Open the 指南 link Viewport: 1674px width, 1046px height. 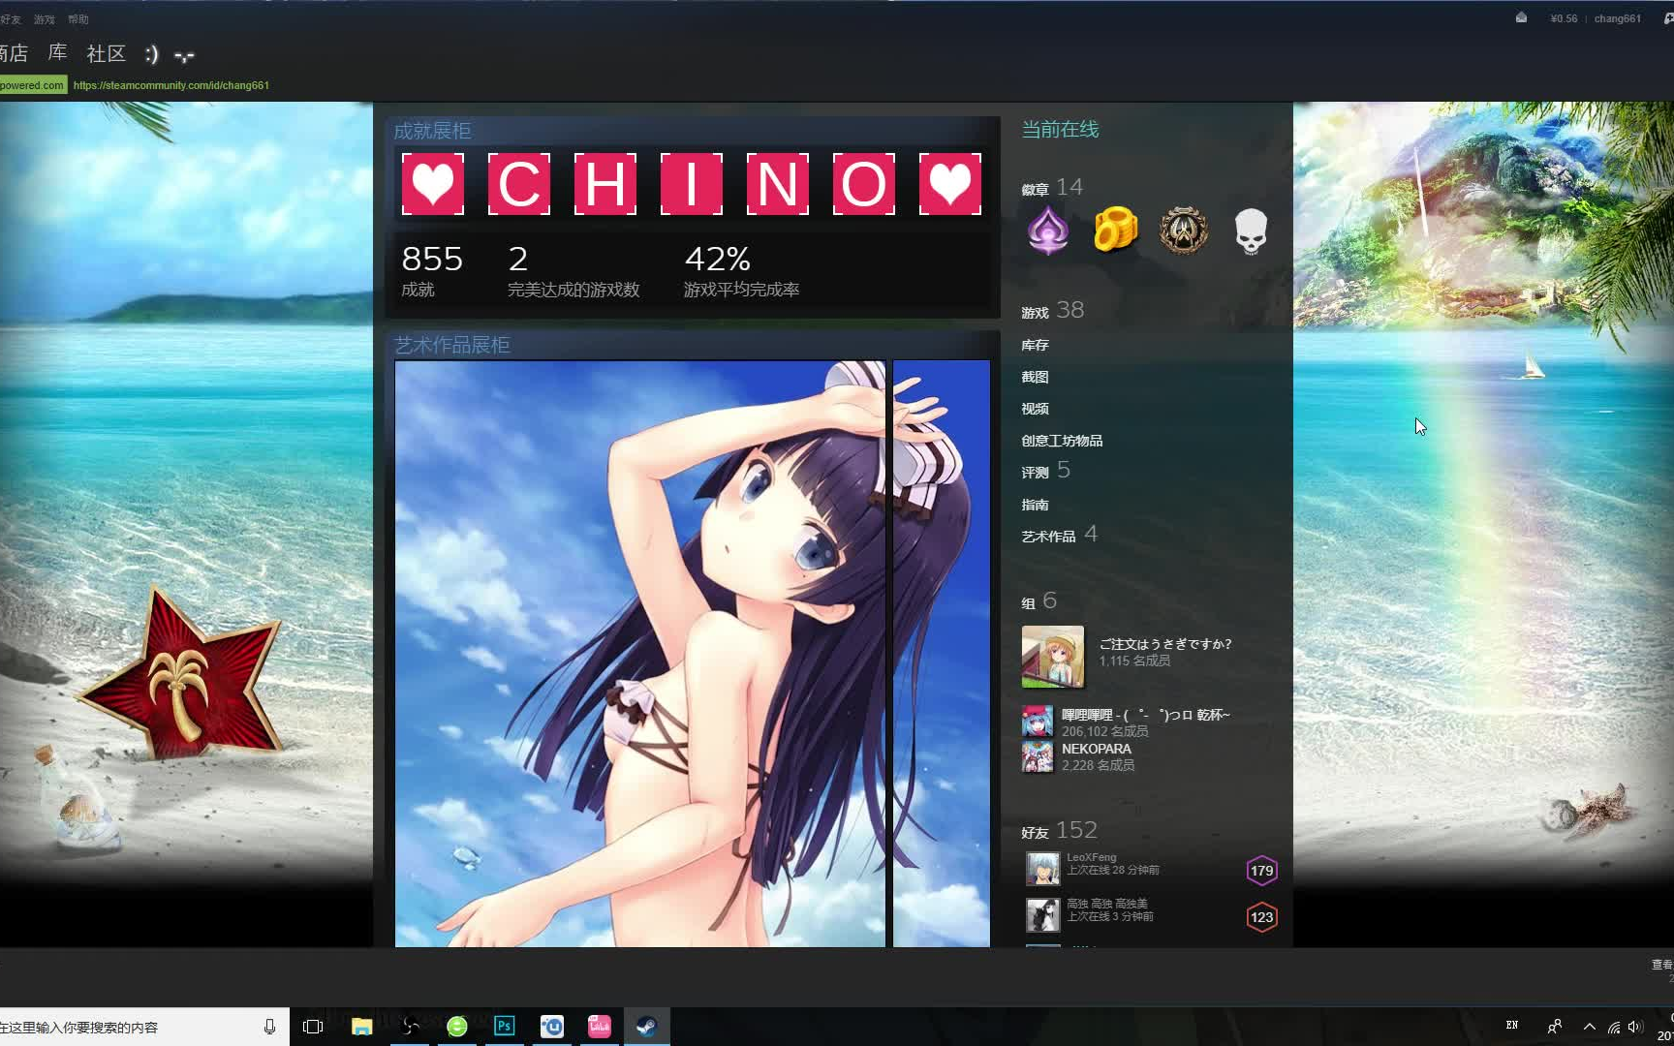coord(1035,505)
